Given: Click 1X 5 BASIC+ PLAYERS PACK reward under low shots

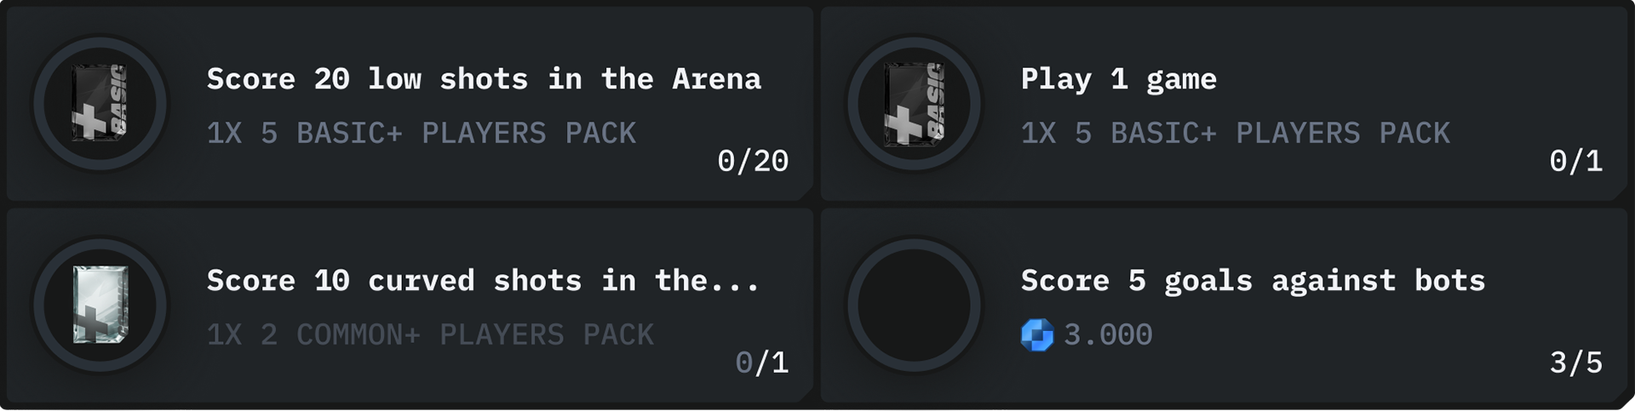Looking at the screenshot, I should (422, 134).
